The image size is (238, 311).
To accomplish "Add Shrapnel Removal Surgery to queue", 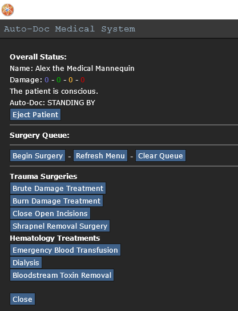I will (x=60, y=226).
